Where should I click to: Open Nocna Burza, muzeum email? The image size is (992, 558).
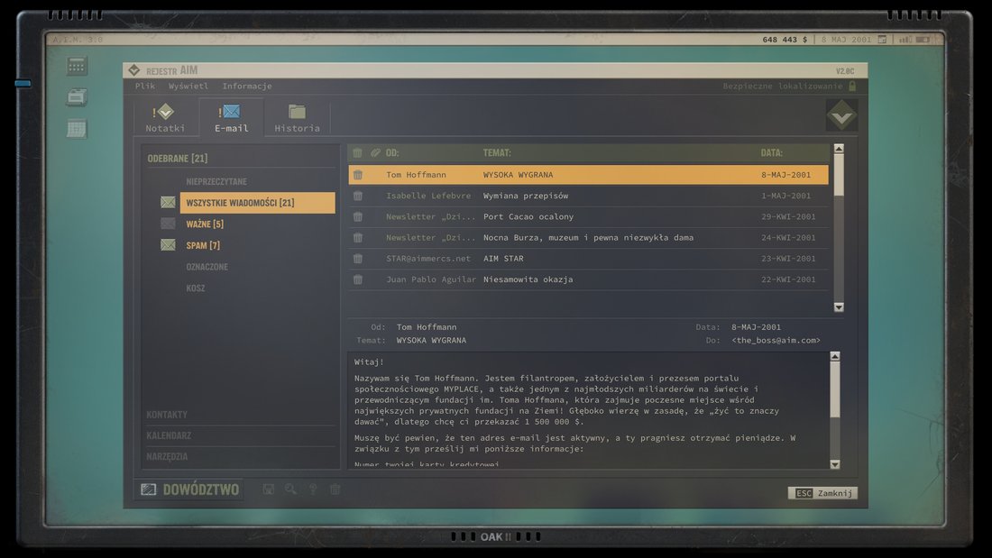[x=588, y=237]
